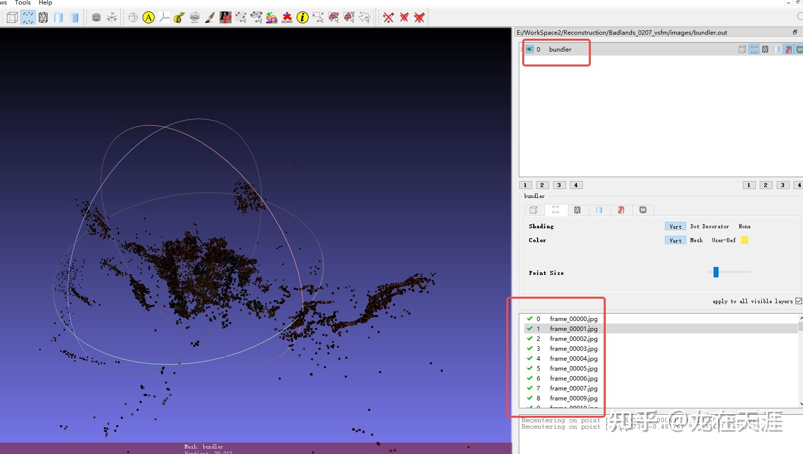Set Shading to Dot Decorator
This screenshot has width=803, height=454.
point(710,226)
